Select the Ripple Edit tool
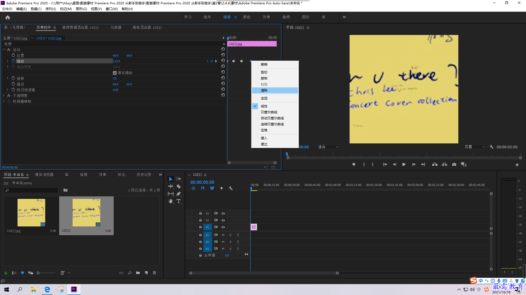This screenshot has height=295, width=526. 171,186
